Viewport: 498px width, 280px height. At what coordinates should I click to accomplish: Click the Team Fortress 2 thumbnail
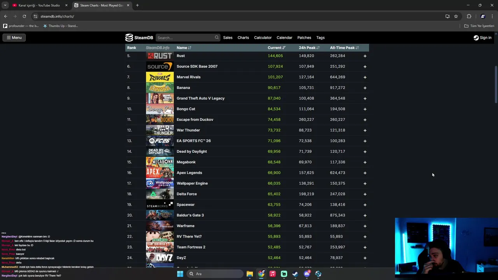click(x=160, y=247)
